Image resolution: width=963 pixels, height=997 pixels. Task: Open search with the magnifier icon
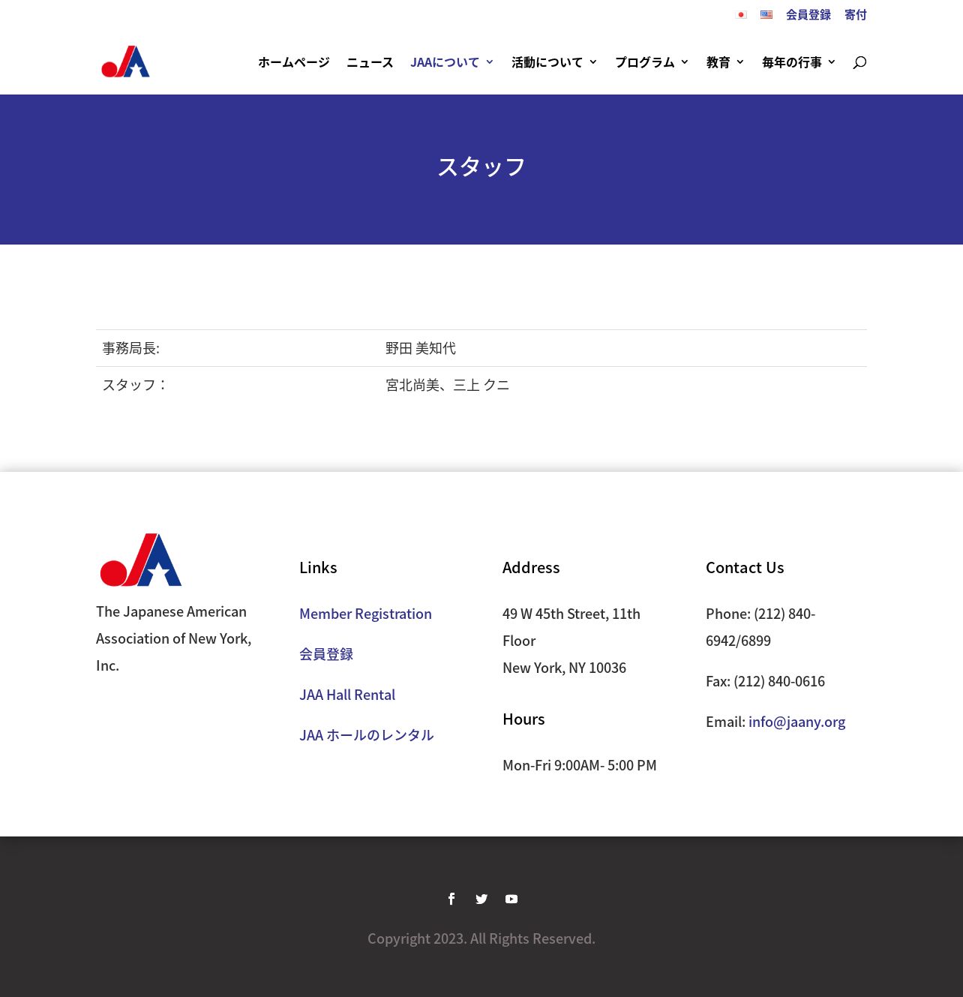click(x=859, y=62)
